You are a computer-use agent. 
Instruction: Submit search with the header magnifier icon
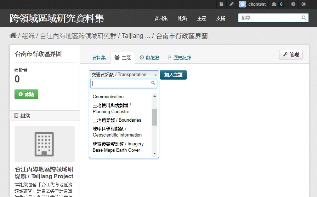click(x=304, y=18)
